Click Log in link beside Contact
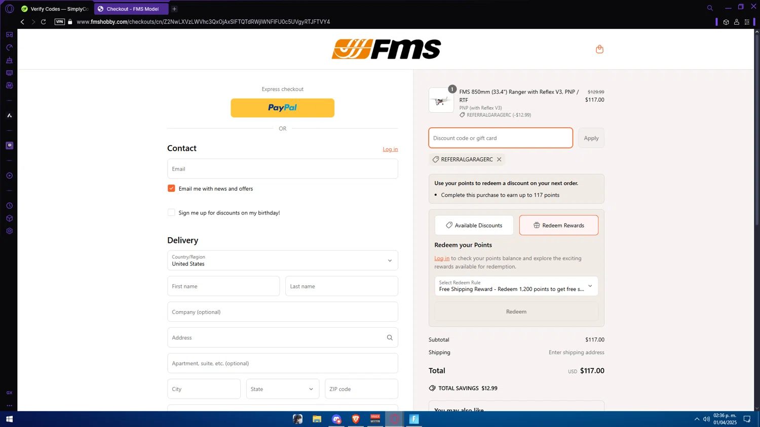 390,149
